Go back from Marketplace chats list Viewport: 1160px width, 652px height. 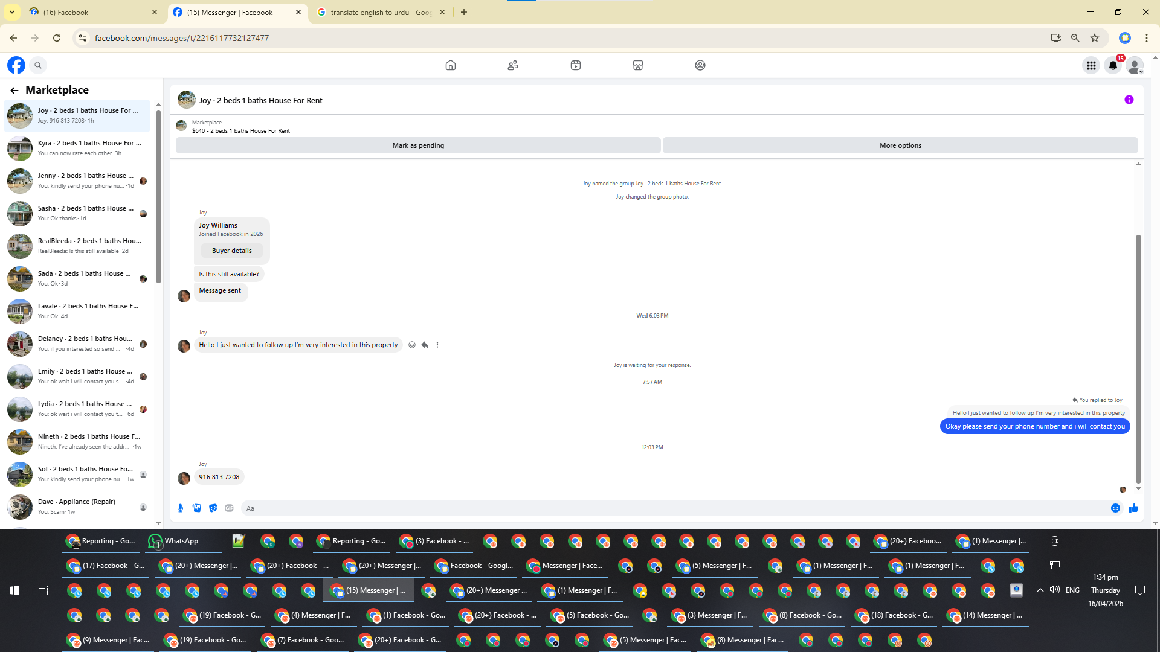click(x=14, y=91)
